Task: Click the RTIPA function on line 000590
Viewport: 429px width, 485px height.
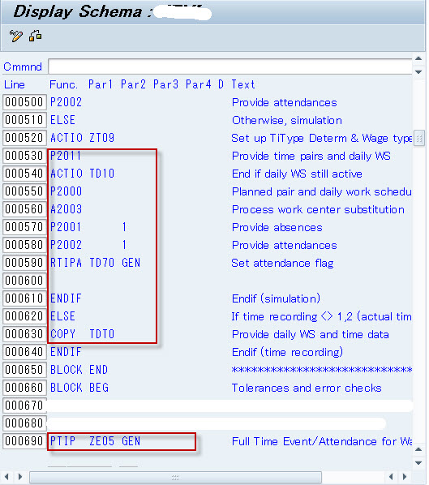Action: coord(66,263)
